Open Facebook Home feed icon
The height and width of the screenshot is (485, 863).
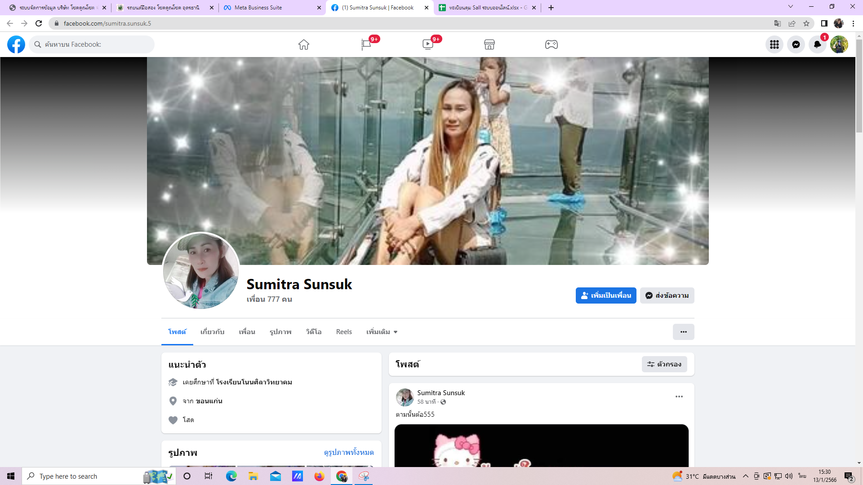[304, 44]
